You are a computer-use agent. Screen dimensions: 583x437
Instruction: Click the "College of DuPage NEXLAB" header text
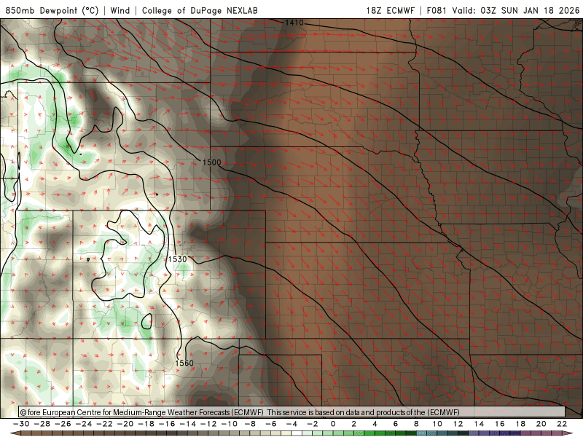[x=200, y=10]
